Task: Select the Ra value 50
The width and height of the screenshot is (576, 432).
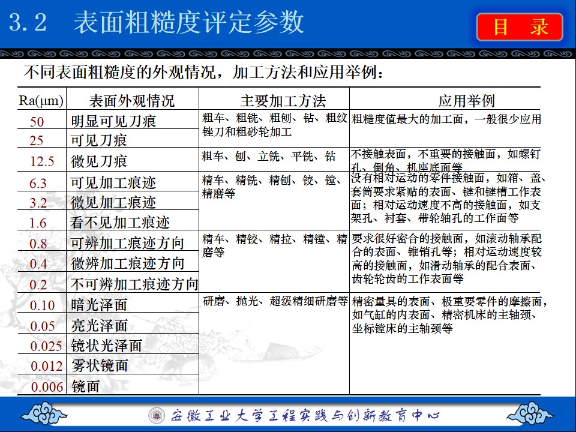Action: click(x=37, y=122)
